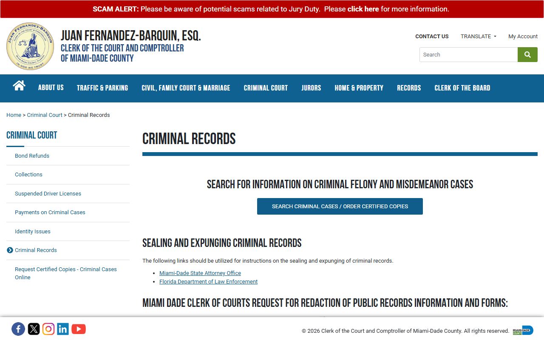This screenshot has height=340, width=544.
Task: Open Request Certified Copies - Criminal Cases Online
Action: [x=66, y=273]
